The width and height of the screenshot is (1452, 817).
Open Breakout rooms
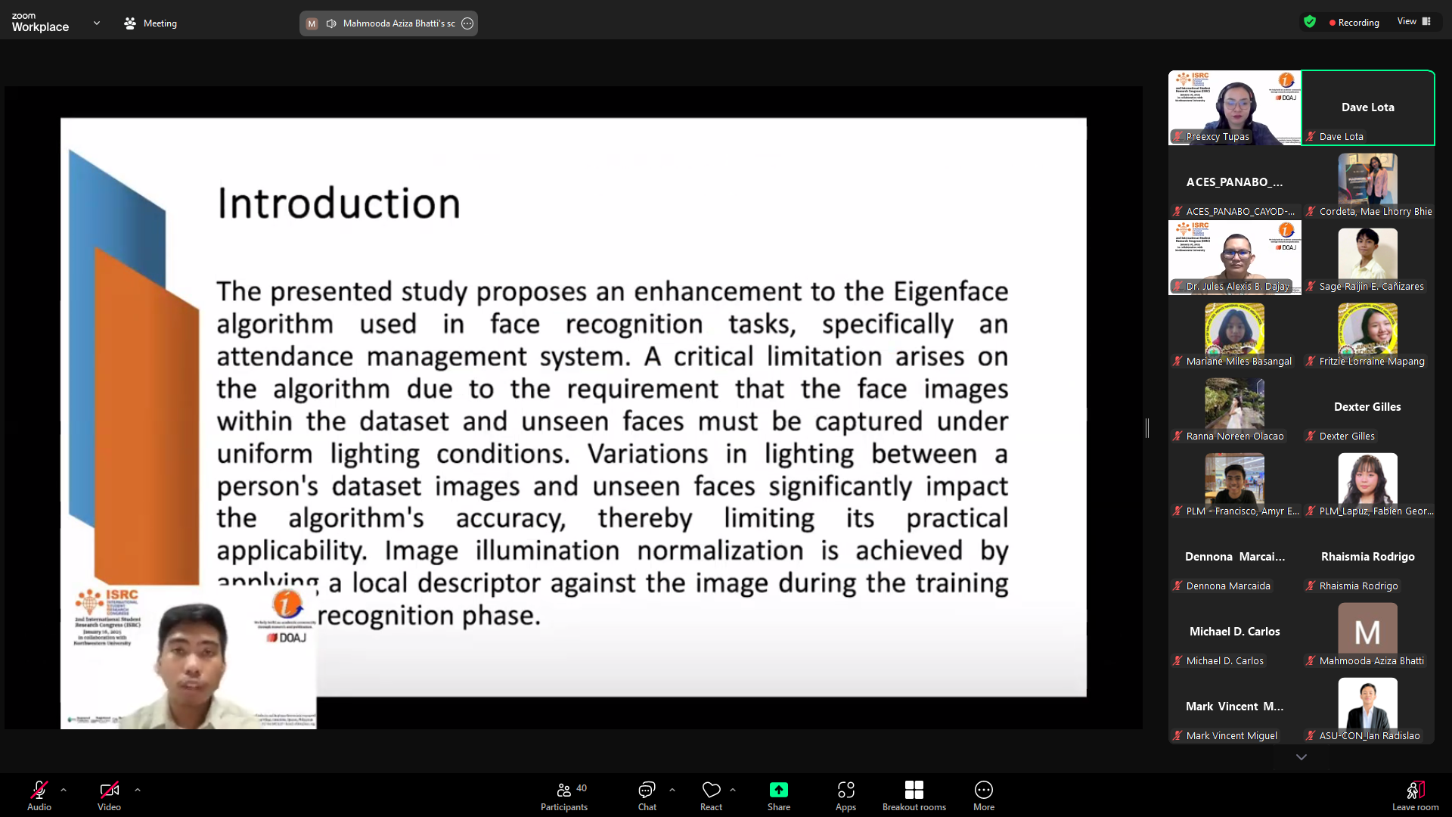[x=914, y=791]
